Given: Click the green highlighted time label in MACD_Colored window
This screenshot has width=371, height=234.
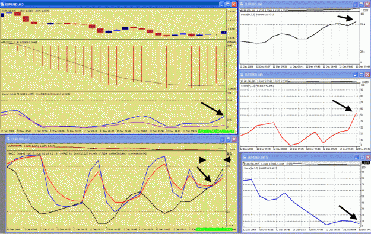Looking at the screenshot, I should pos(214,229).
